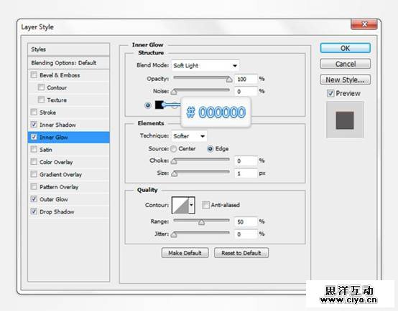Select the solid color glow radio button
398x311 pixels.
tap(147, 105)
